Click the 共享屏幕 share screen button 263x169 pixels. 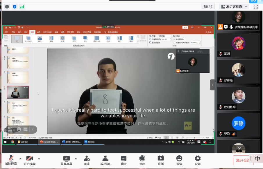(x=66, y=160)
